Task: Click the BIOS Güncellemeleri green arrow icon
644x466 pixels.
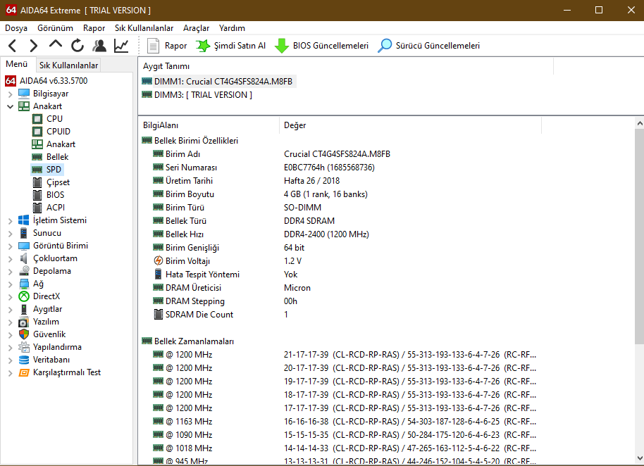Action: (281, 46)
